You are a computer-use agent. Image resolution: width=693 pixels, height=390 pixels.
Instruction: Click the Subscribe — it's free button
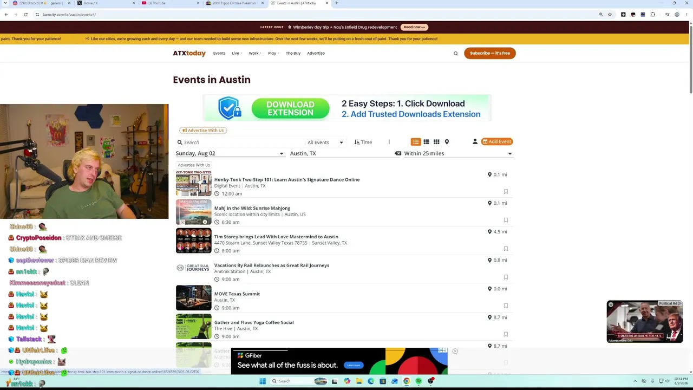point(490,53)
